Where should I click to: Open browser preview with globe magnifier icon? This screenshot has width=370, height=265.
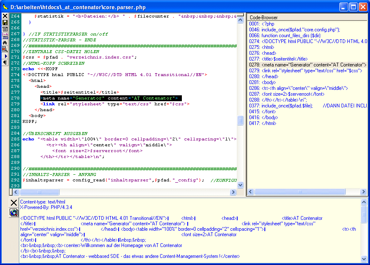tap(14, 212)
